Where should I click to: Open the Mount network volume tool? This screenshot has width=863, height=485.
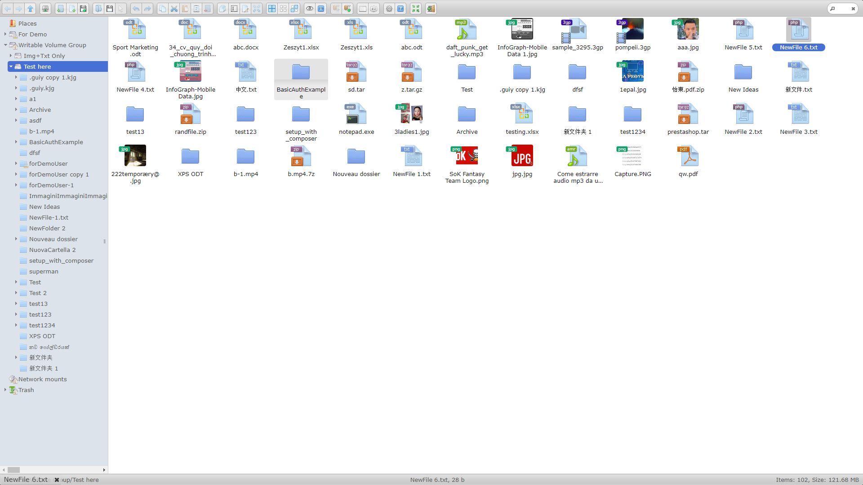click(x=45, y=9)
